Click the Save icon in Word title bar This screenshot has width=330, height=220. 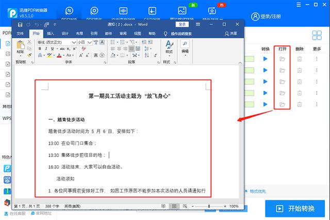[20, 25]
